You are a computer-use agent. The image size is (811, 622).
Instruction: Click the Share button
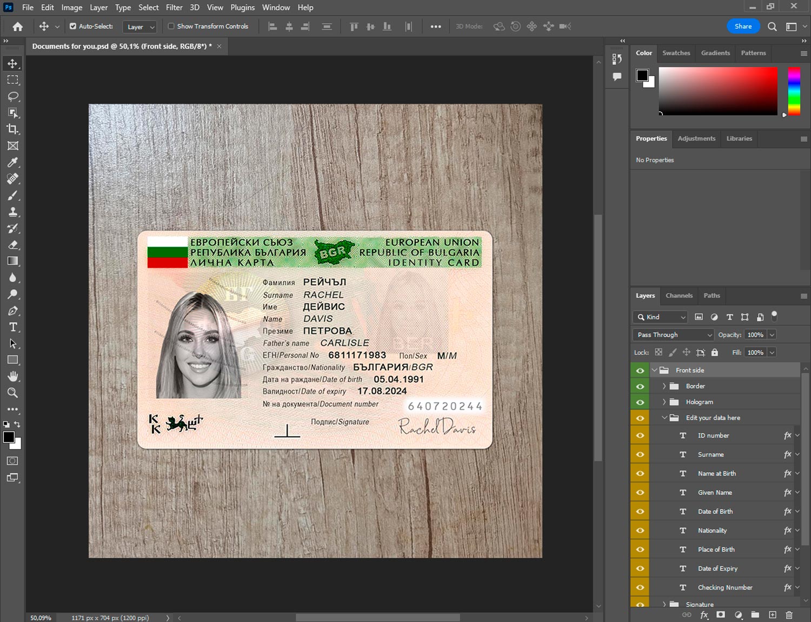tap(743, 26)
